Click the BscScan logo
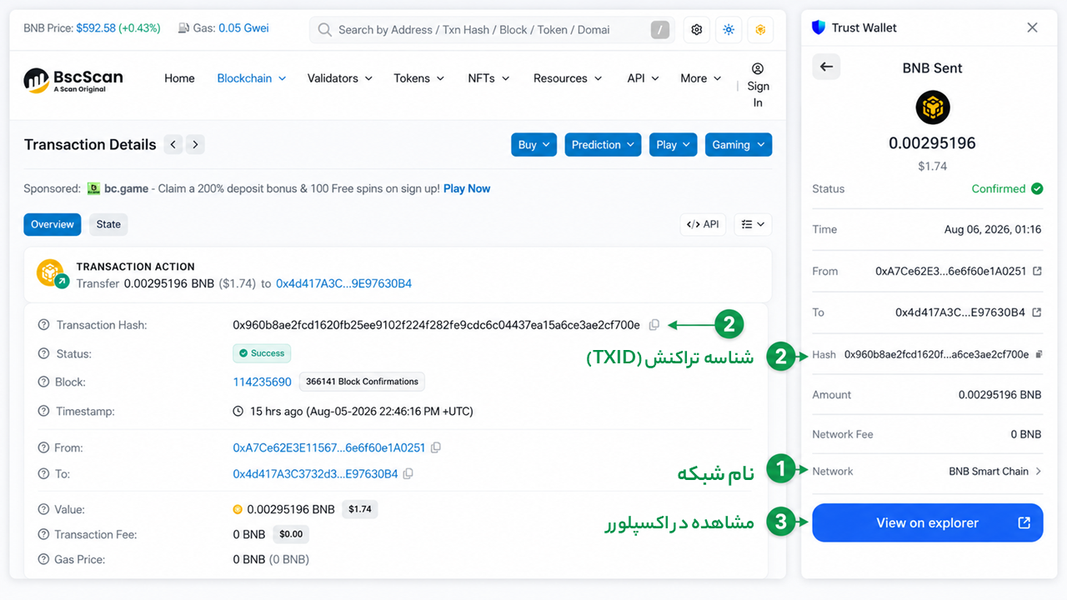This screenshot has width=1067, height=600. pyautogui.click(x=73, y=79)
